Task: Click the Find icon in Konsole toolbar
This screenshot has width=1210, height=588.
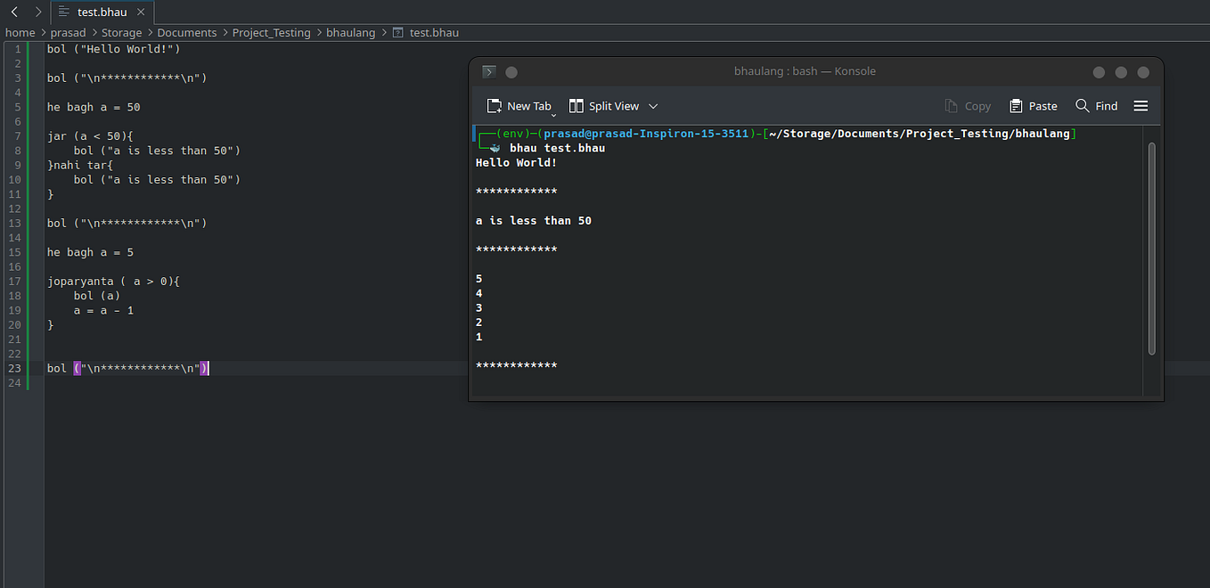Action: point(1081,105)
